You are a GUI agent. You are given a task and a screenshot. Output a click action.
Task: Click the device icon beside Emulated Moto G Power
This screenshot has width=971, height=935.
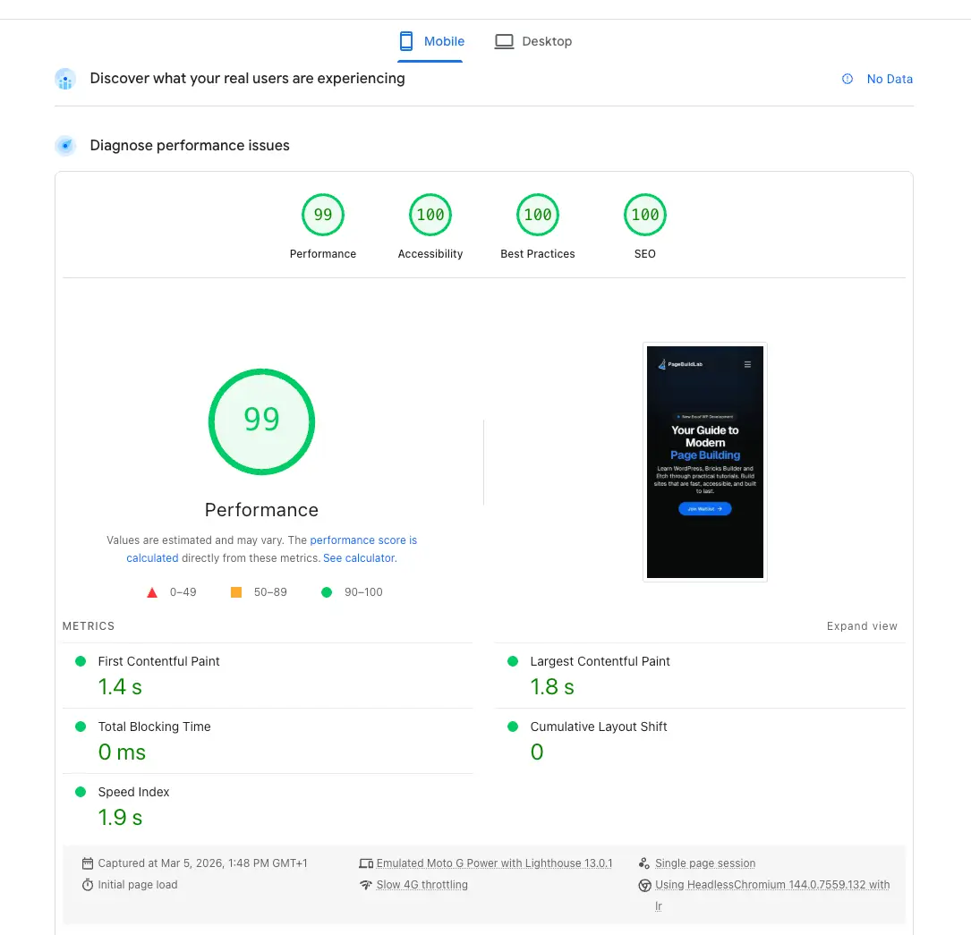pos(366,863)
